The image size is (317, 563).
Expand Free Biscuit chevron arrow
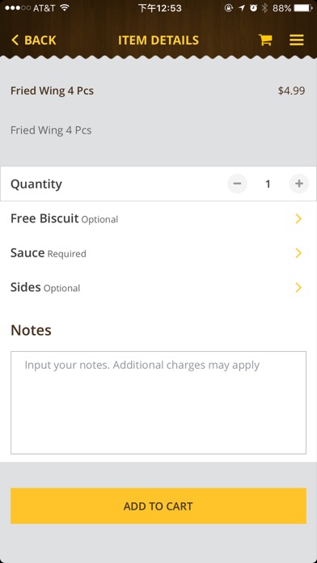point(298,218)
